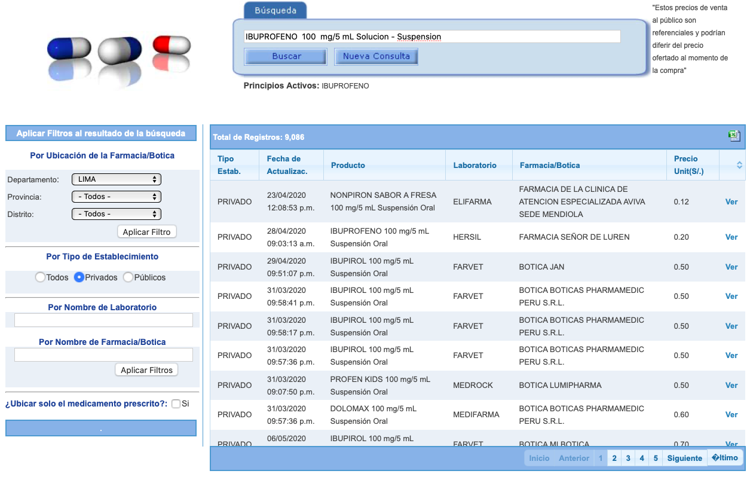750x486 pixels.
Task: Start a Nueva Consulta
Action: pyautogui.click(x=376, y=56)
